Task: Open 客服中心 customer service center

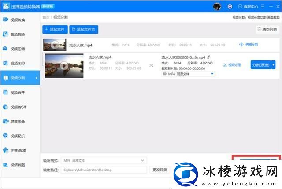Action: coord(248,7)
